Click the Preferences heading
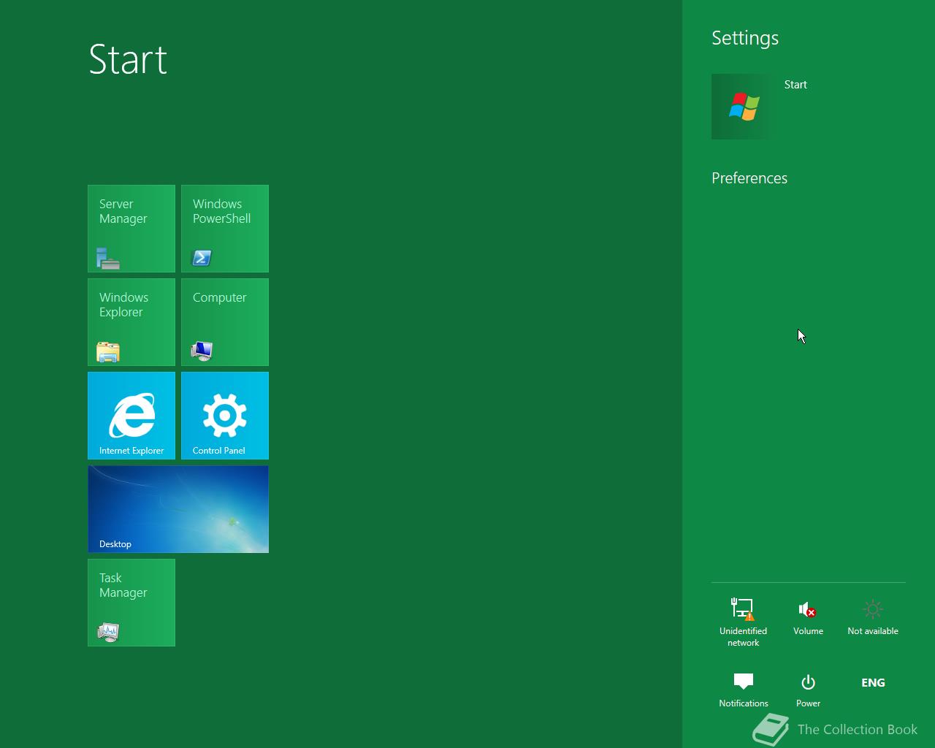The height and width of the screenshot is (748, 935). [749, 178]
